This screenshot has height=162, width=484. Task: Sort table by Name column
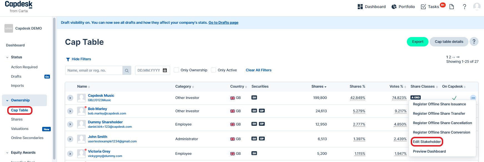pyautogui.click(x=84, y=87)
